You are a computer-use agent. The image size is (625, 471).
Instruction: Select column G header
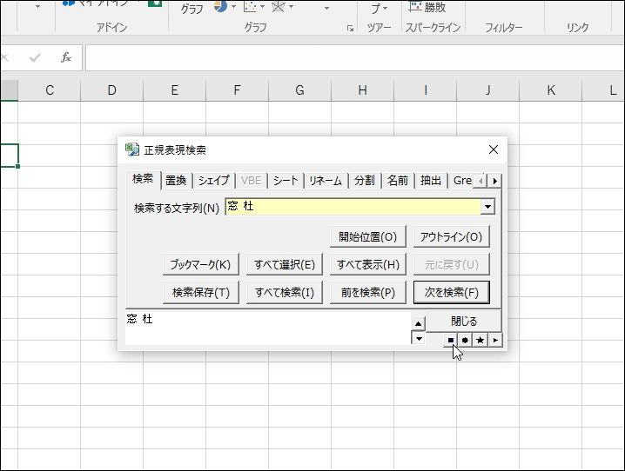point(299,90)
